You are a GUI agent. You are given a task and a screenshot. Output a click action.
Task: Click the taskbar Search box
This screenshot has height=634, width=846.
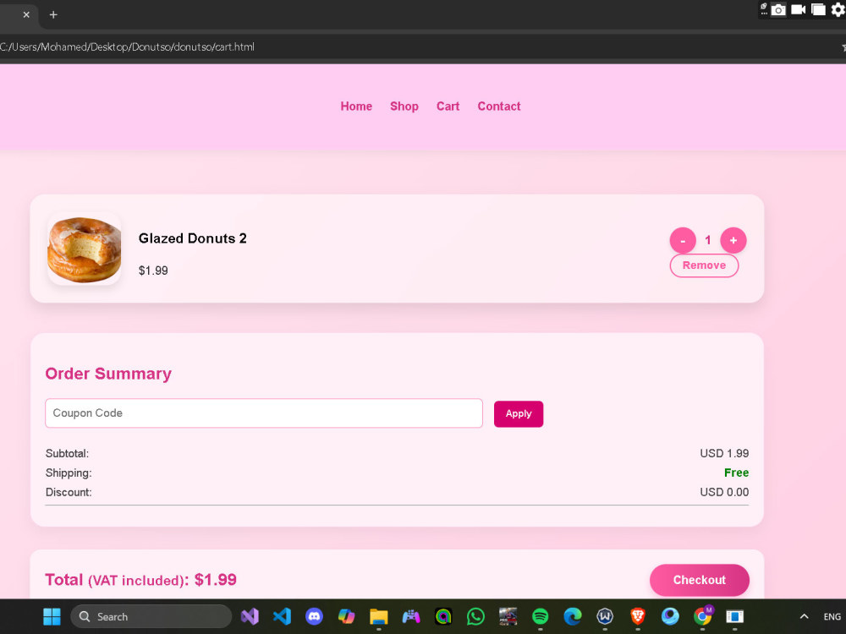click(151, 616)
